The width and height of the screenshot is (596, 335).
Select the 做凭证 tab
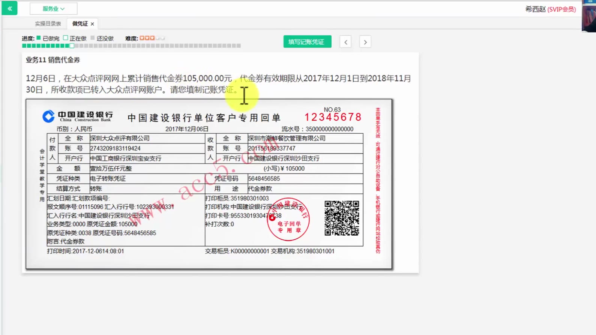(80, 24)
